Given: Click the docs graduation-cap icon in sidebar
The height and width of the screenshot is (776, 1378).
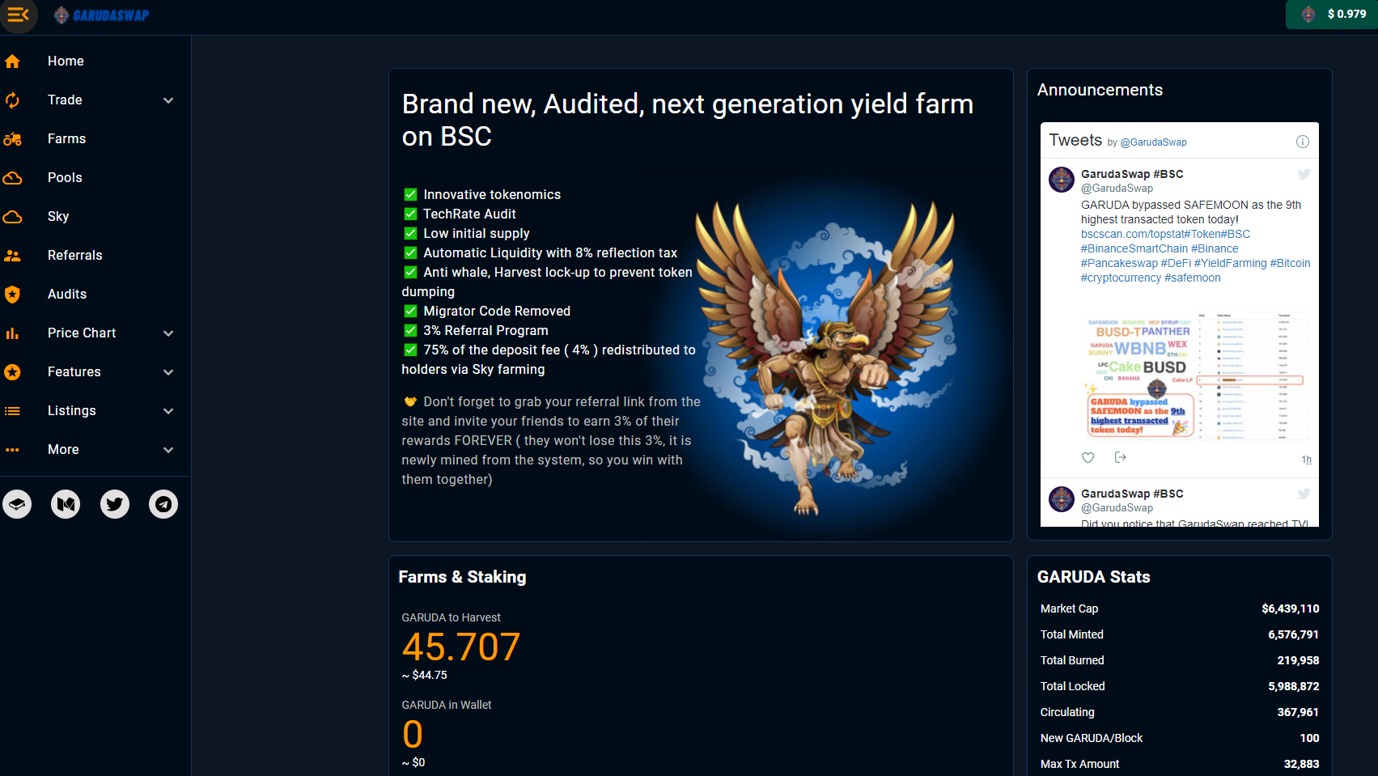Looking at the screenshot, I should [x=17, y=504].
